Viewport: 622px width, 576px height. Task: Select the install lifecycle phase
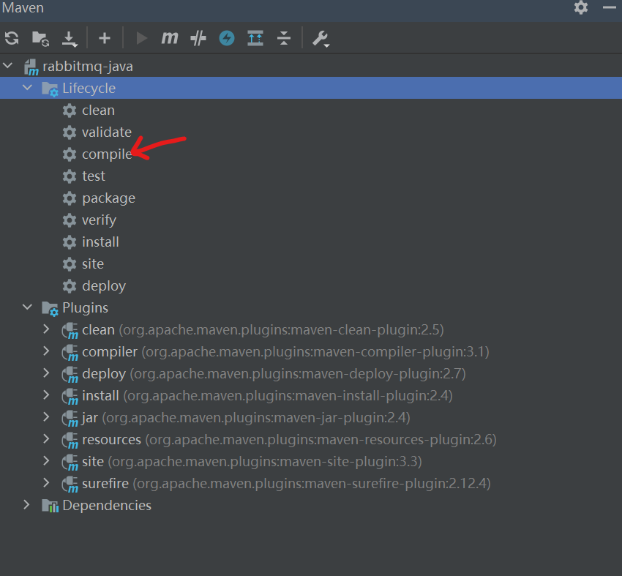[x=100, y=242]
